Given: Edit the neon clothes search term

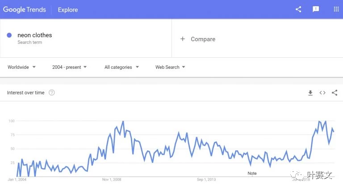Looking at the screenshot, I should coord(35,35).
